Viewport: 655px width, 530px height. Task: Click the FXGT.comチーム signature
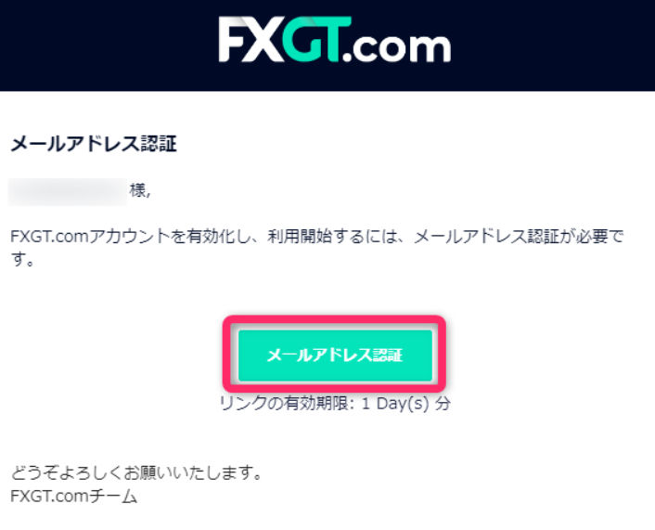tap(73, 497)
